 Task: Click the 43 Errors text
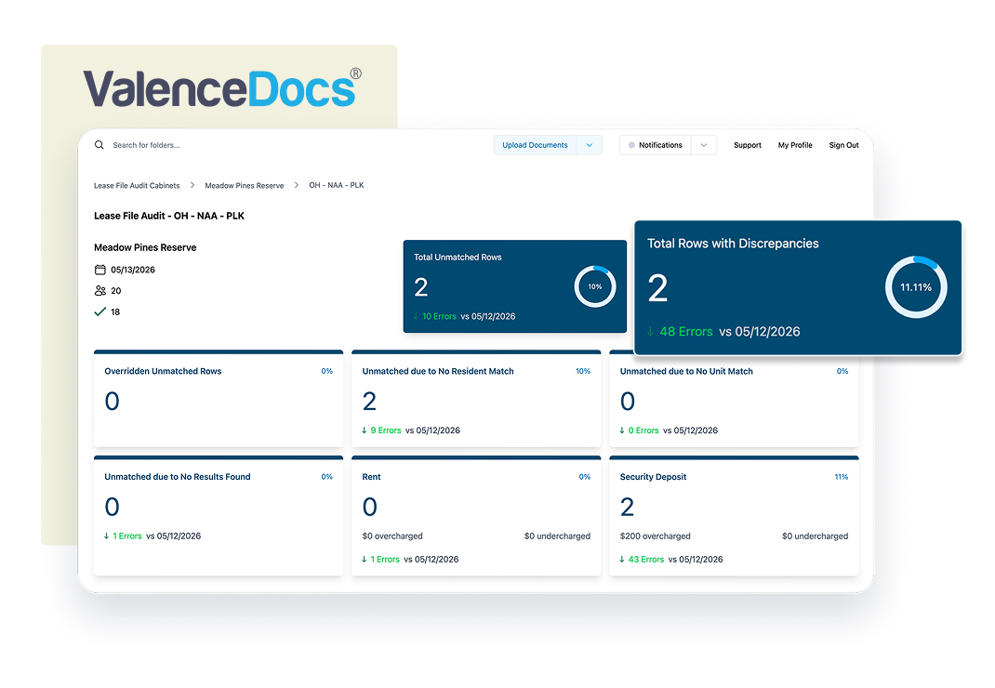point(646,559)
